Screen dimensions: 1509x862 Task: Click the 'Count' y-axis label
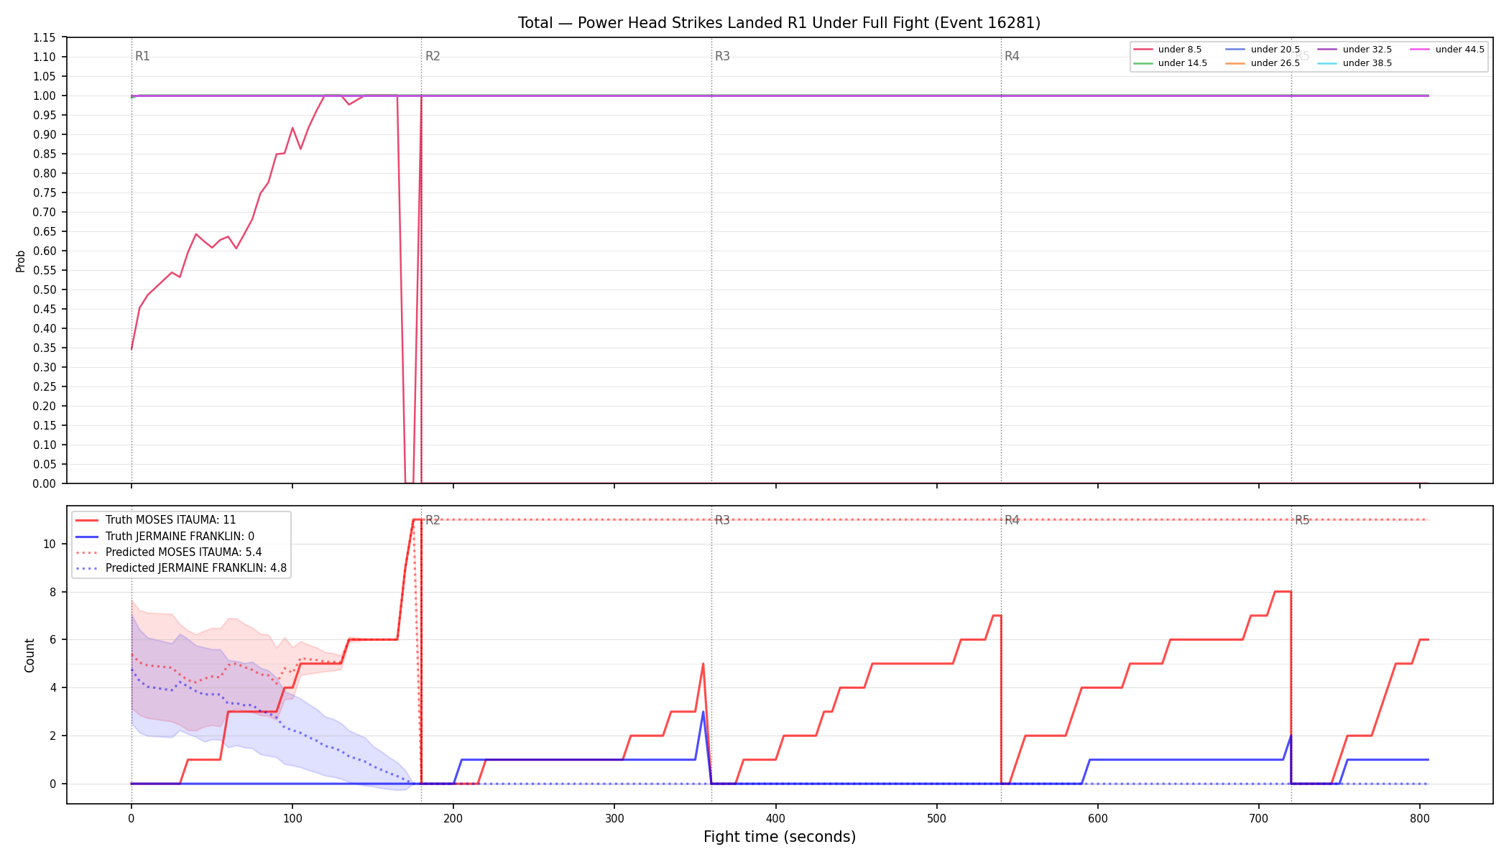pos(29,655)
